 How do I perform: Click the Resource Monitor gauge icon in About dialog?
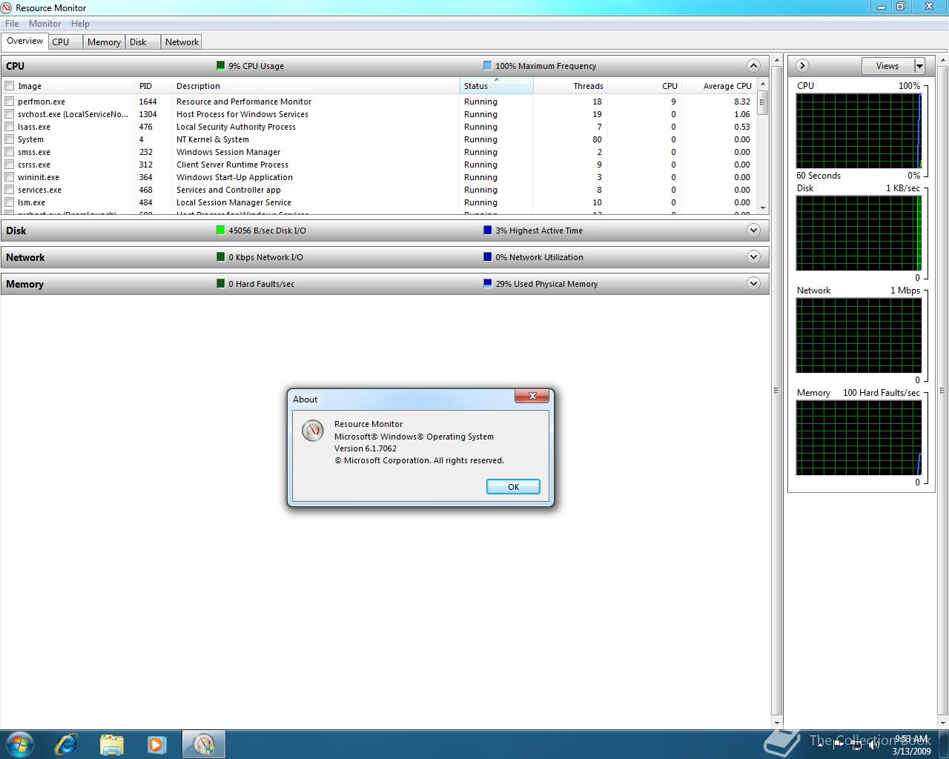point(313,430)
